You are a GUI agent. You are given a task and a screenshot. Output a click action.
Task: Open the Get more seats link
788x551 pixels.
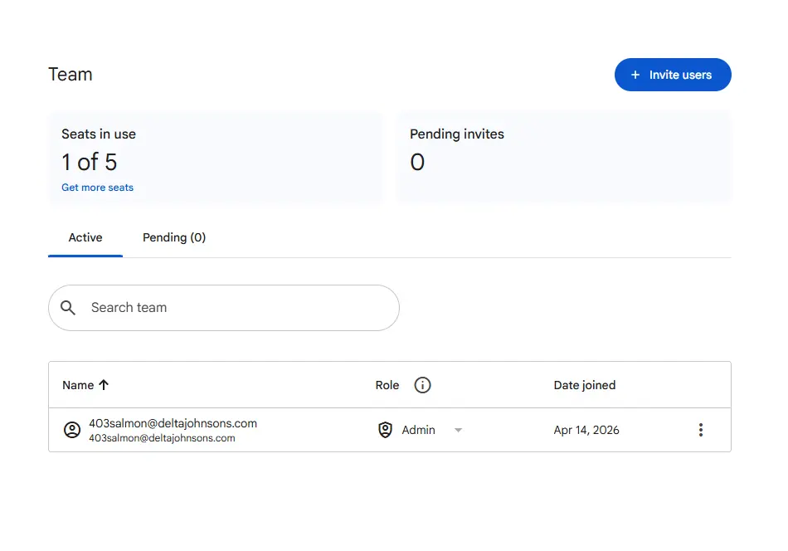(x=98, y=188)
